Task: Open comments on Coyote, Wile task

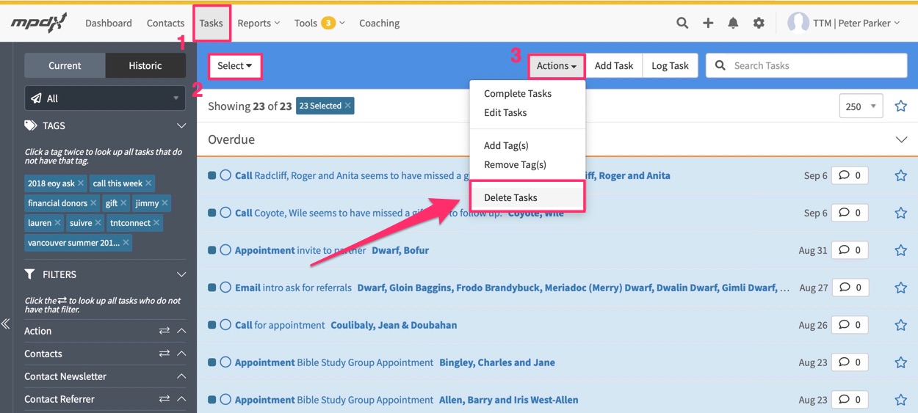Action: (x=850, y=213)
